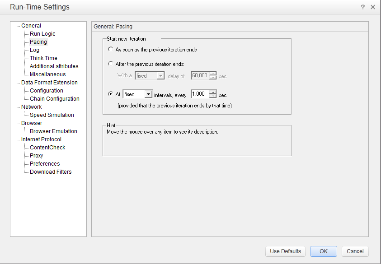Open Speed Simulation under Network
381x264 pixels.
point(52,115)
